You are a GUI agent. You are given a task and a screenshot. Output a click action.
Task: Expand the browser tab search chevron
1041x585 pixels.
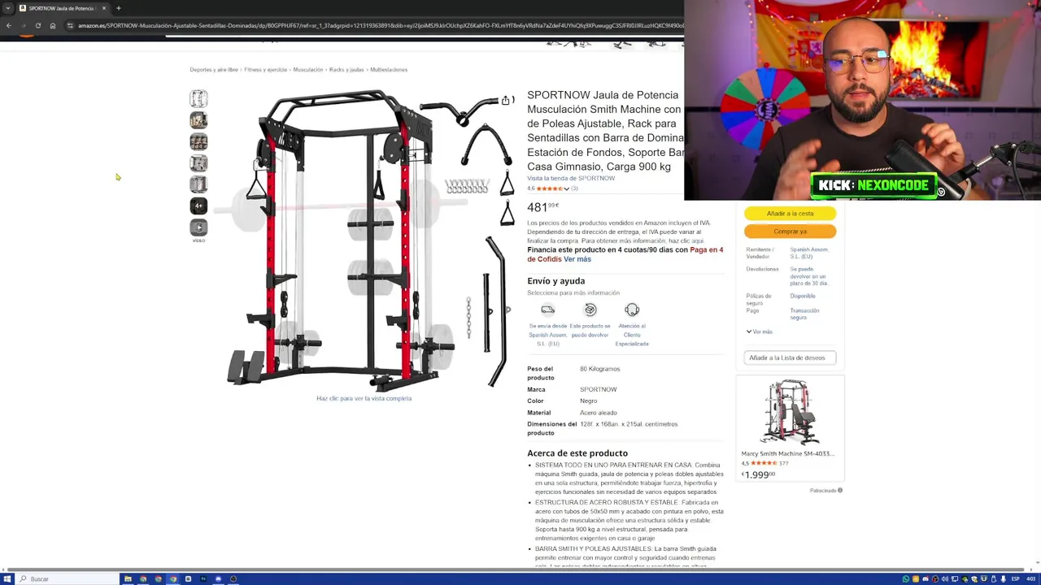coord(7,8)
